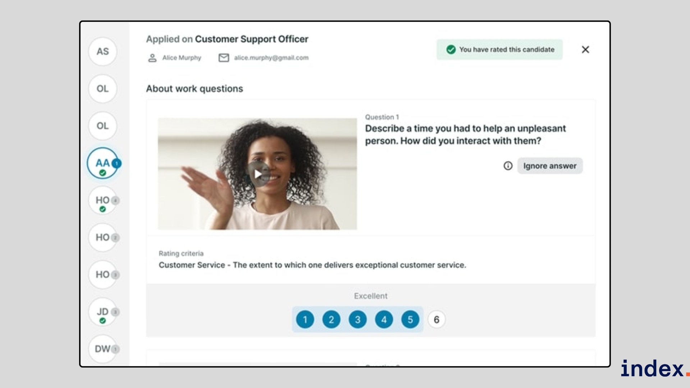This screenshot has width=690, height=388.
Task: Click the envelope email icon
Action: tap(224, 58)
